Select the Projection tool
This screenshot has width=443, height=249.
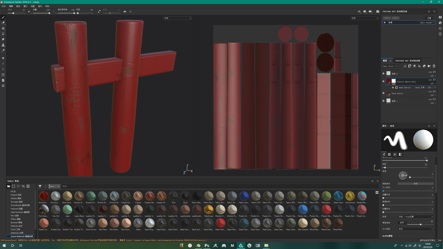[x=3, y=28]
